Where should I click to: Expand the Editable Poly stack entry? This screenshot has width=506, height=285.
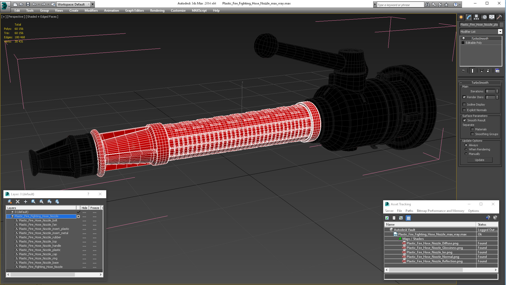(x=463, y=43)
